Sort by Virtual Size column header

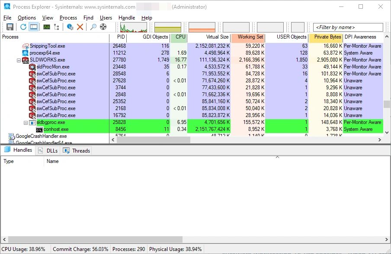pyautogui.click(x=209, y=37)
